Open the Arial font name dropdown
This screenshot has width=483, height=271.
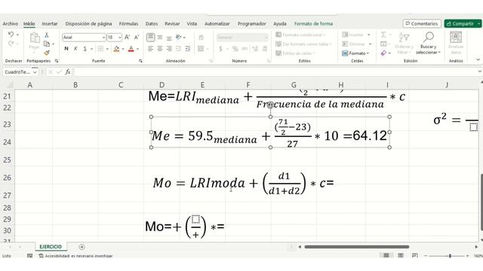(x=104, y=38)
